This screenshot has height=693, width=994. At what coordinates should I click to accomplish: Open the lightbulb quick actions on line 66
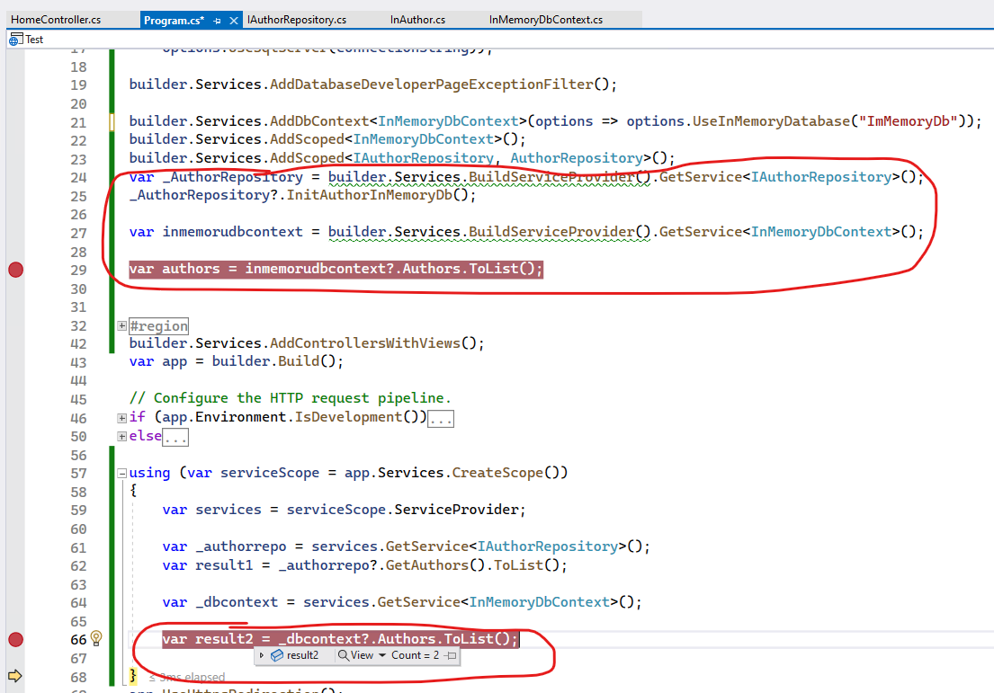click(96, 638)
